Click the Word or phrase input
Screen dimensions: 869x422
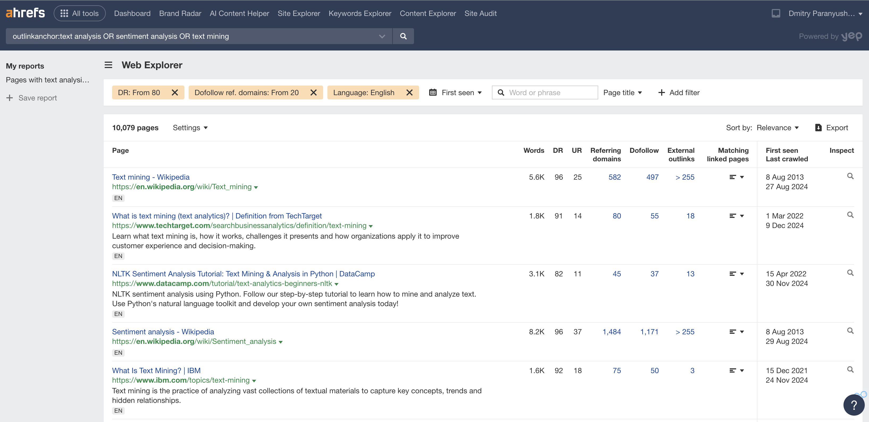click(545, 92)
